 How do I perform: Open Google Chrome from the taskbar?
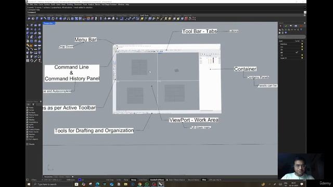[x=139, y=184]
